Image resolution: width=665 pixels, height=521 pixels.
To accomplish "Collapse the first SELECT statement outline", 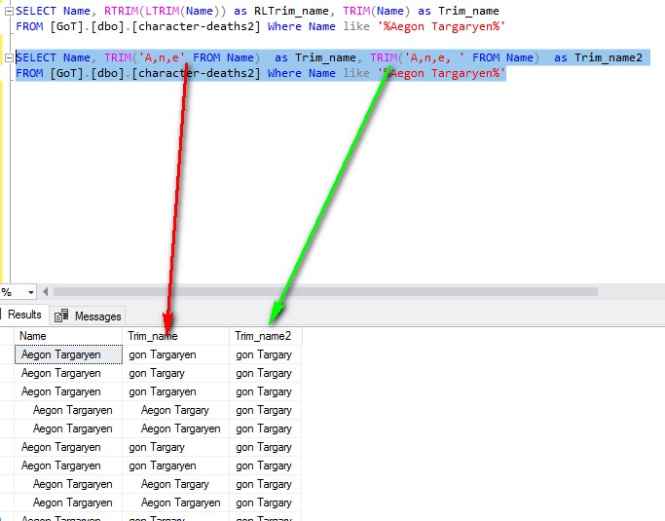I will (x=8, y=12).
